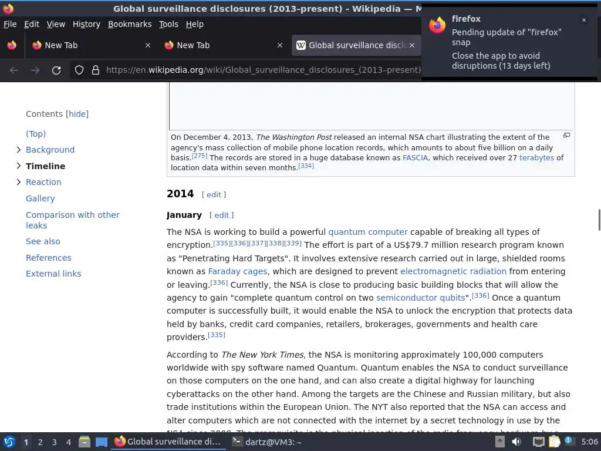Image resolution: width=601 pixels, height=451 pixels.
Task: Open the Bookmarks menu
Action: 130,24
